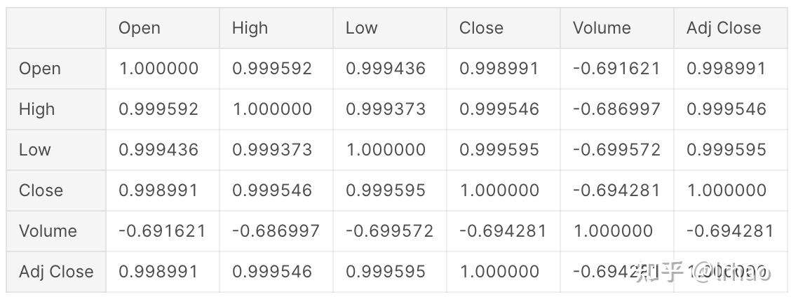Select the Open row label
This screenshot has height=304, width=791.
pos(40,69)
